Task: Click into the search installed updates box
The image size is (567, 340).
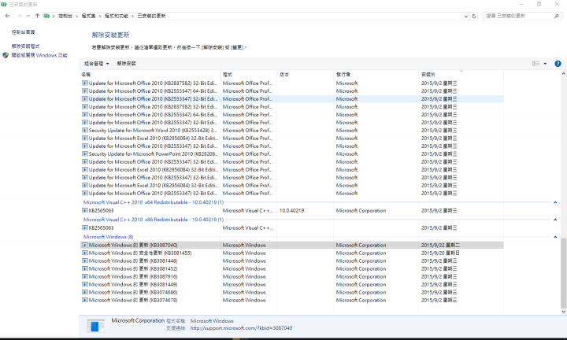Action: (518, 16)
